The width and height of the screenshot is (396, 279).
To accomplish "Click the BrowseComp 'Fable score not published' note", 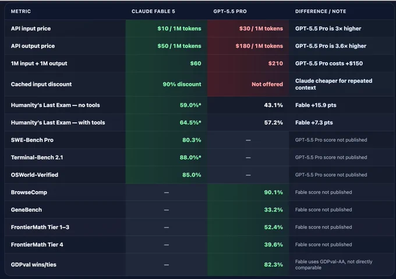I will pyautogui.click(x=323, y=192).
